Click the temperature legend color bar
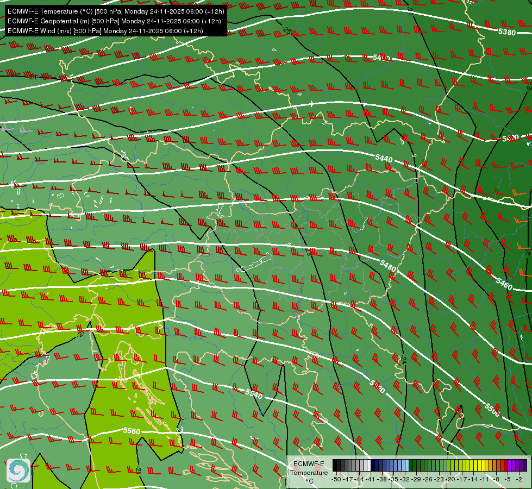532x489 pixels. [429, 466]
